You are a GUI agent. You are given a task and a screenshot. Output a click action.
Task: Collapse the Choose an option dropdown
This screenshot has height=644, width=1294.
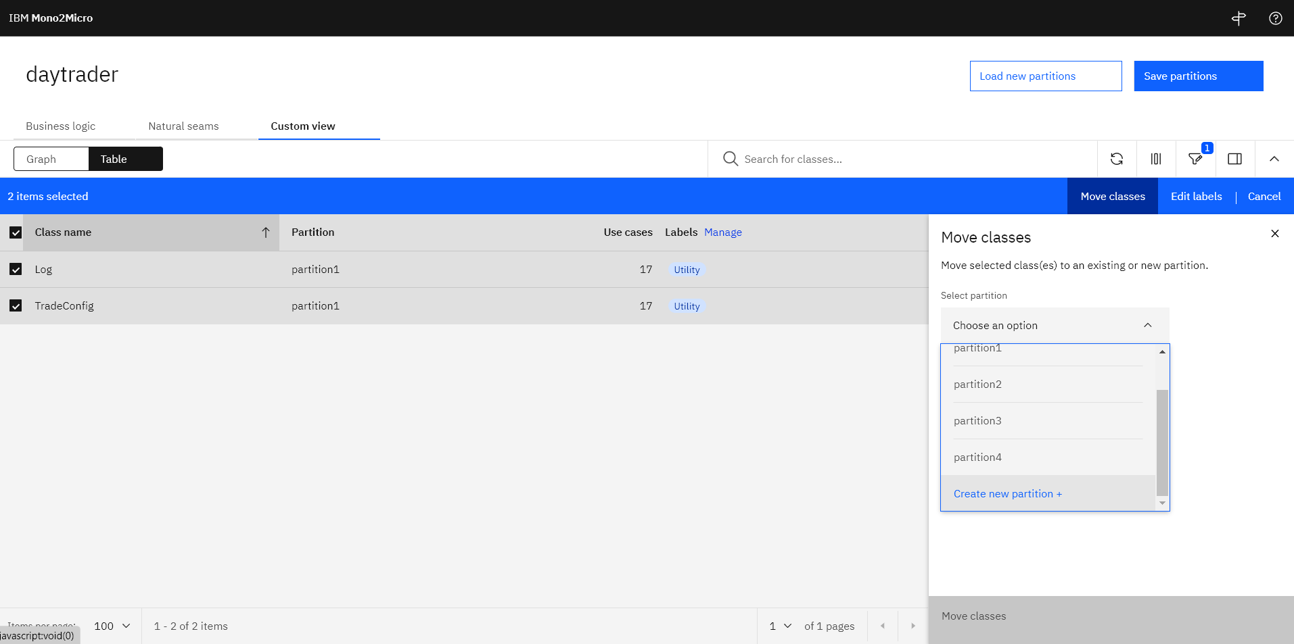pyautogui.click(x=1147, y=325)
